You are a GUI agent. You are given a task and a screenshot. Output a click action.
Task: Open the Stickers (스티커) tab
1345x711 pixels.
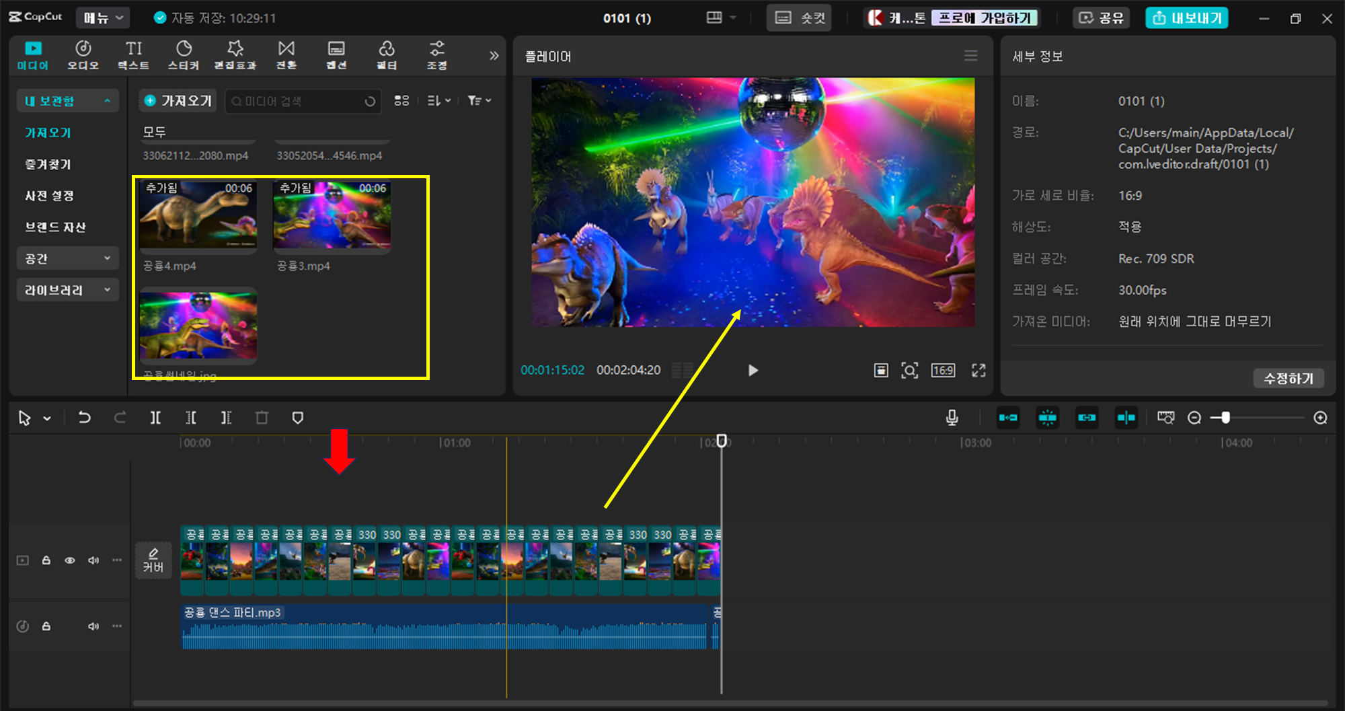pyautogui.click(x=184, y=55)
